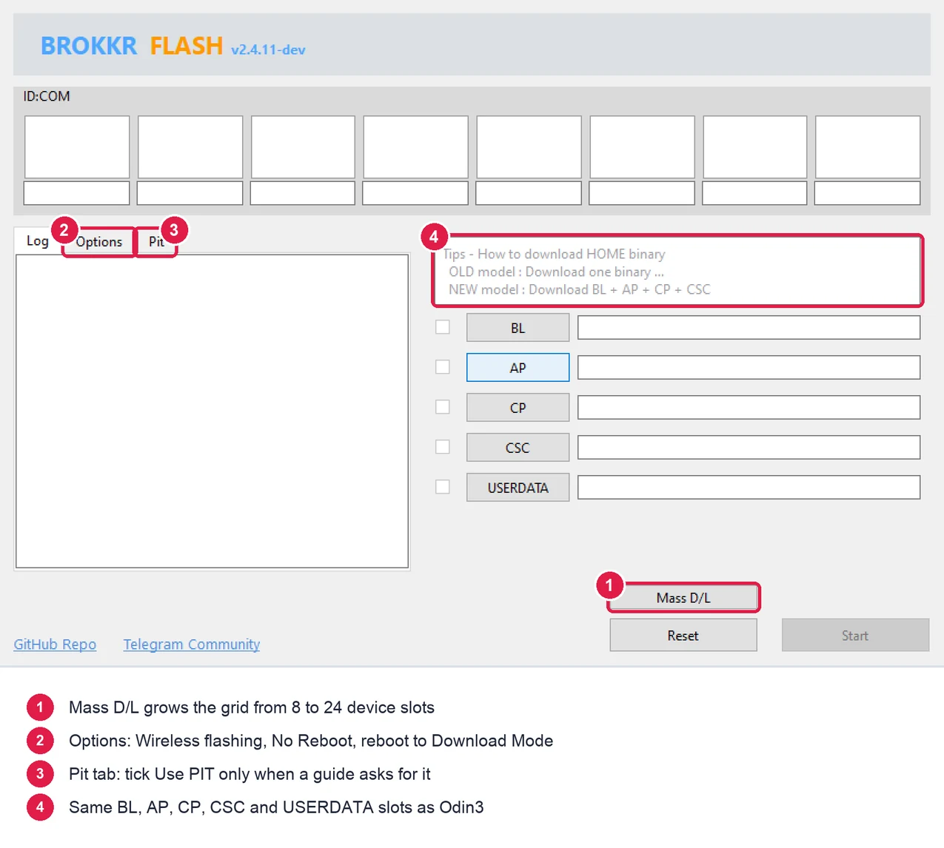Click the Reset button

(683, 636)
